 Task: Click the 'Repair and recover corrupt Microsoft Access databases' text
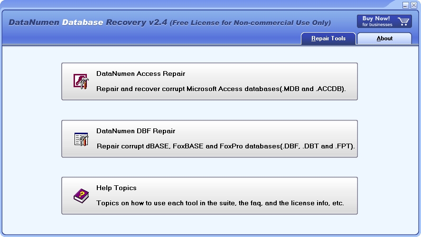(x=221, y=89)
